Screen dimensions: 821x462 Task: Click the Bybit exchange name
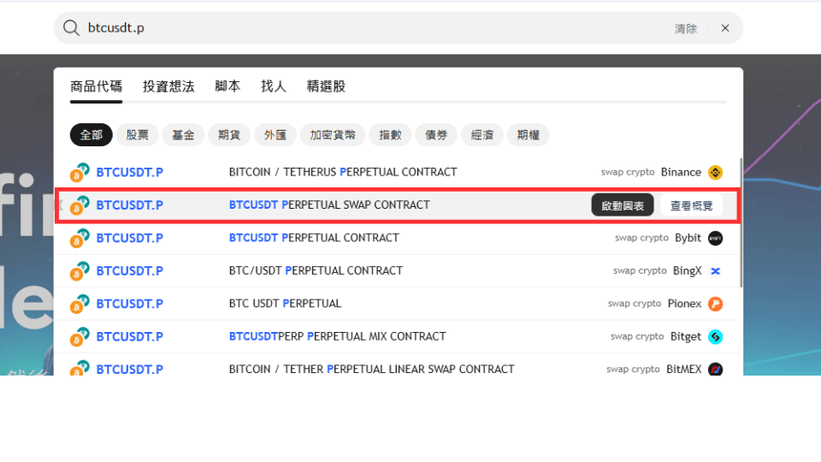click(x=688, y=239)
